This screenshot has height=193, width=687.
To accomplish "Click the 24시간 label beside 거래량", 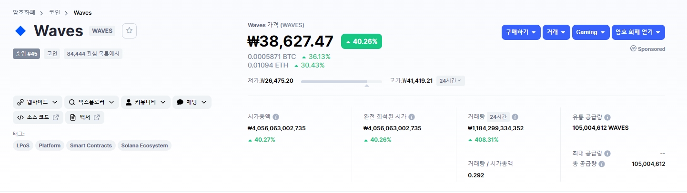I will [x=498, y=117].
